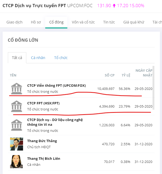Open CTCP Viễn thông FPT (UPCOM:FOX) link

(57, 85)
